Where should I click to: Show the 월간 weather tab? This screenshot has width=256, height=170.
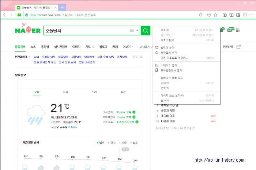coord(123,92)
